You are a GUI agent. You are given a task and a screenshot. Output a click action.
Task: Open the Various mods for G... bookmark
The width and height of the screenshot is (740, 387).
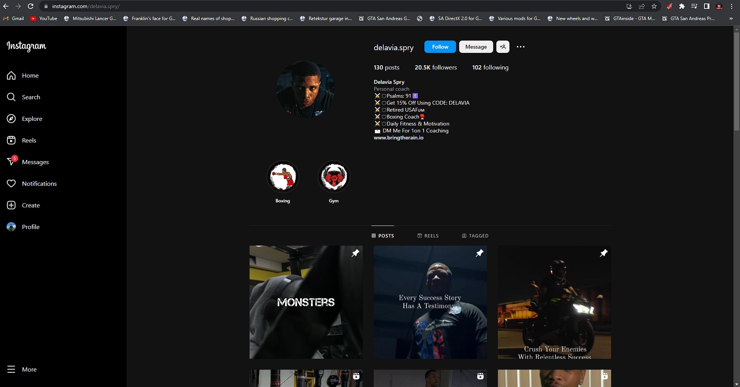pyautogui.click(x=515, y=19)
